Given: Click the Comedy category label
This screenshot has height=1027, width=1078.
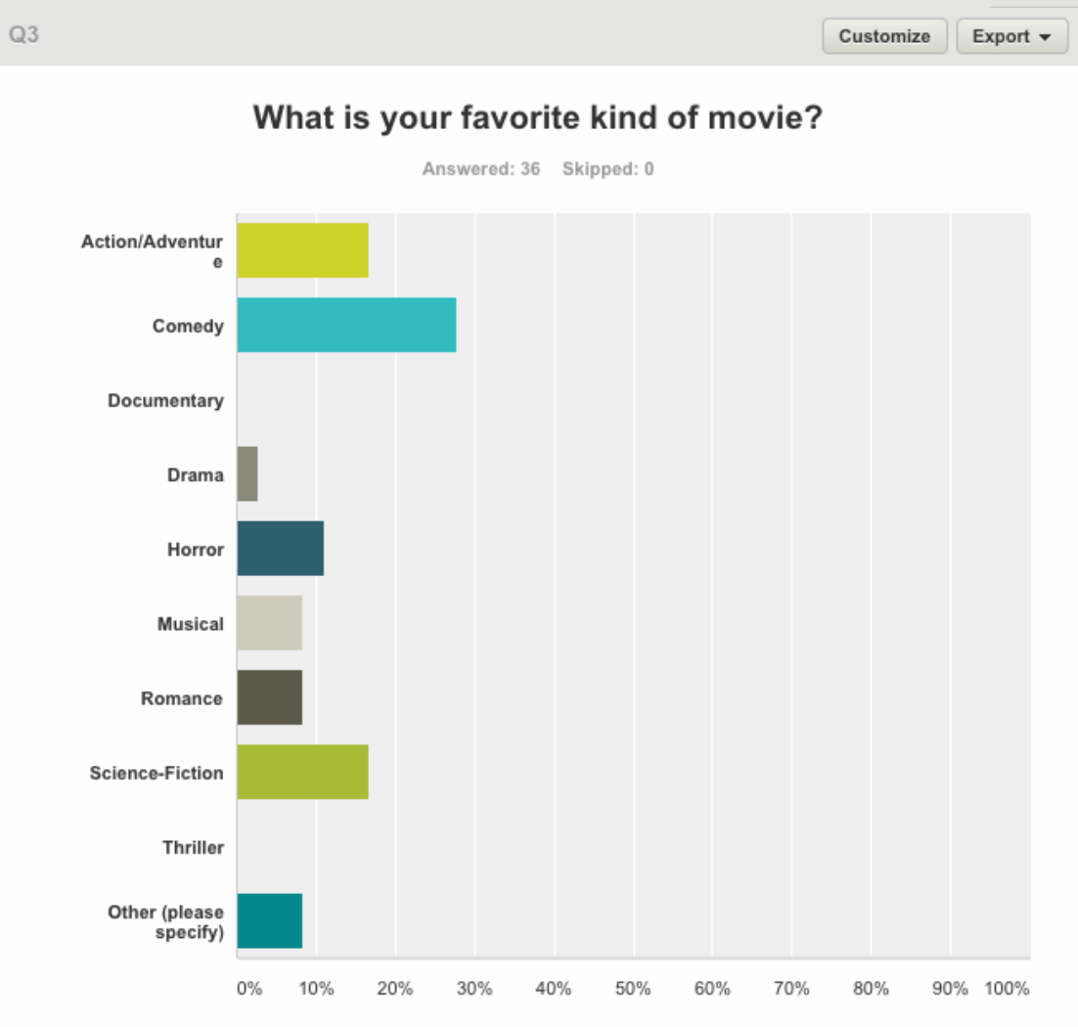Looking at the screenshot, I should coord(188,326).
